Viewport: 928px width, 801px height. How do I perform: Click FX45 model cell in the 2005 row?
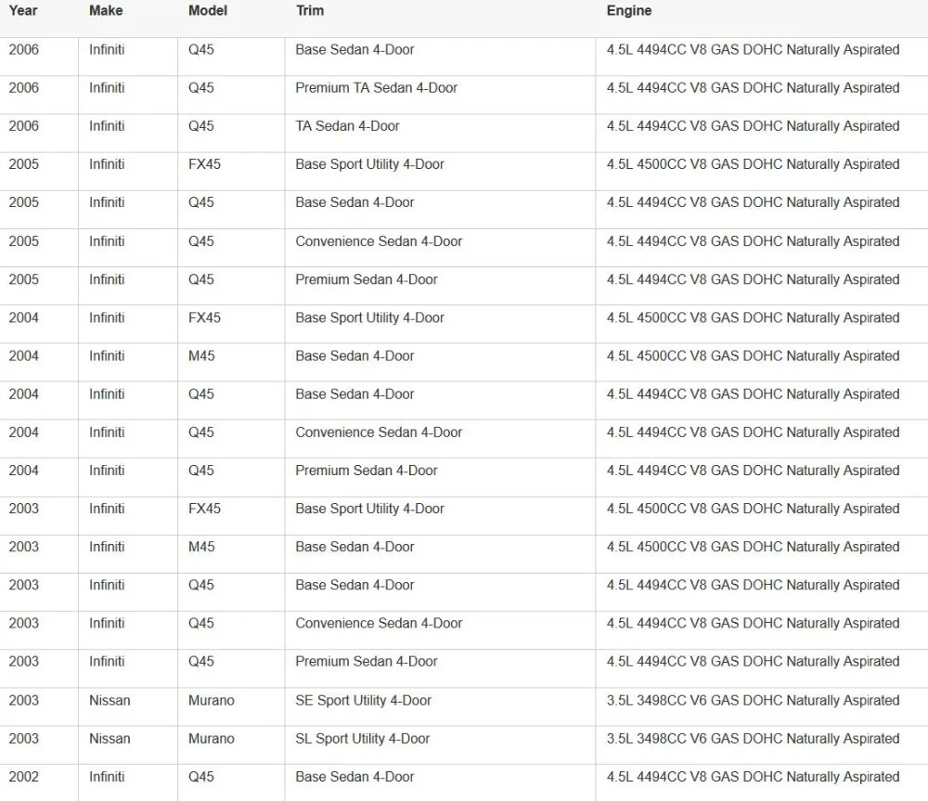click(x=204, y=164)
